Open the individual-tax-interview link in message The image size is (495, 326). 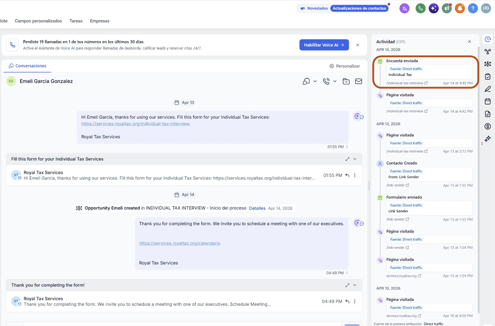(x=135, y=124)
